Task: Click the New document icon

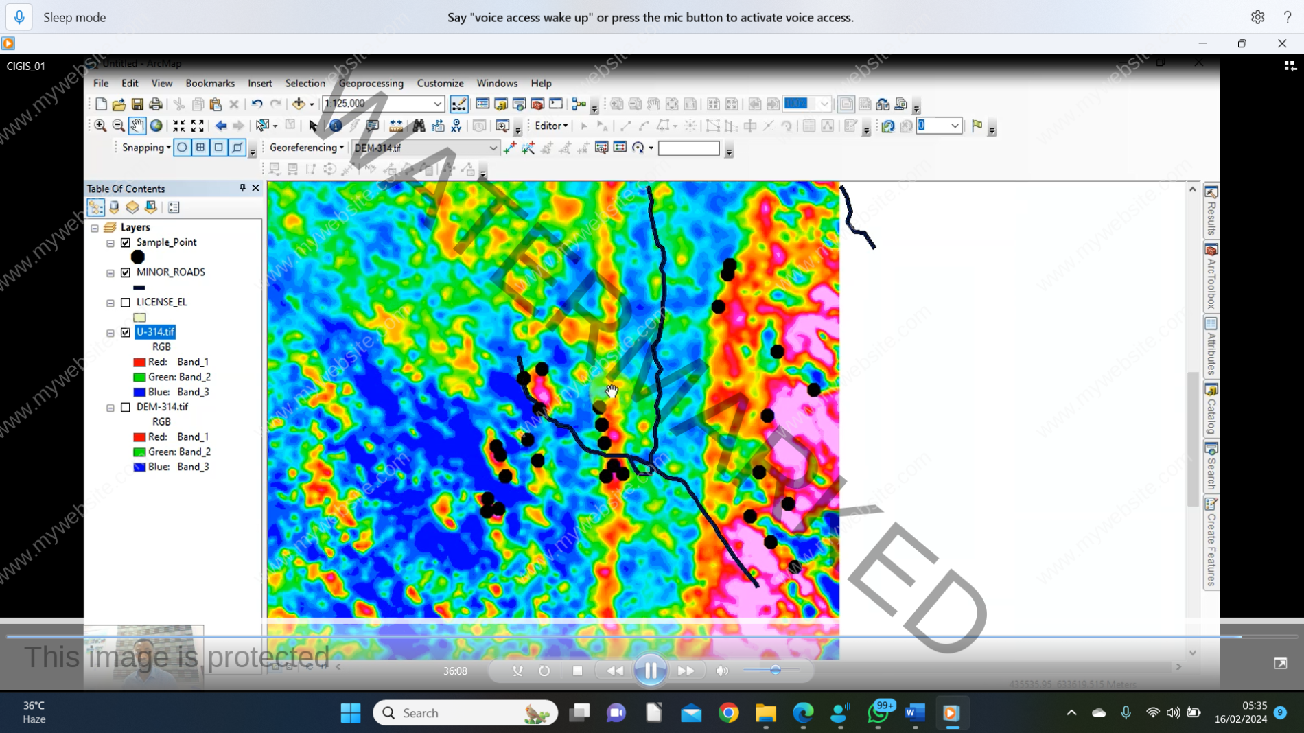Action: click(101, 104)
